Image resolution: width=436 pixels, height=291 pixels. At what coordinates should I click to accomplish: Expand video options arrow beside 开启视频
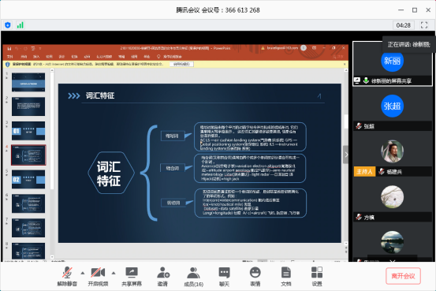(x=114, y=273)
